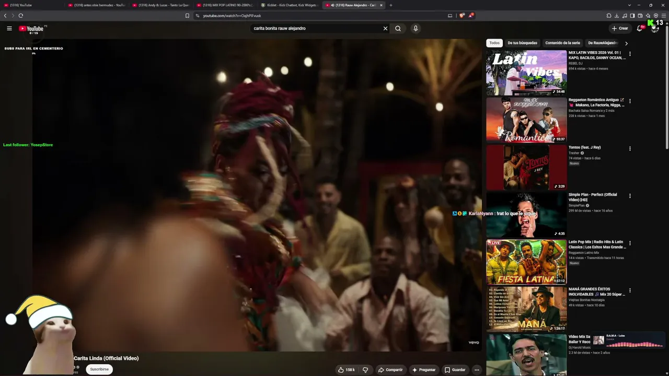The height and width of the screenshot is (376, 669).
Task: Switch to the antes obie bermudez tab
Action: [97, 5]
